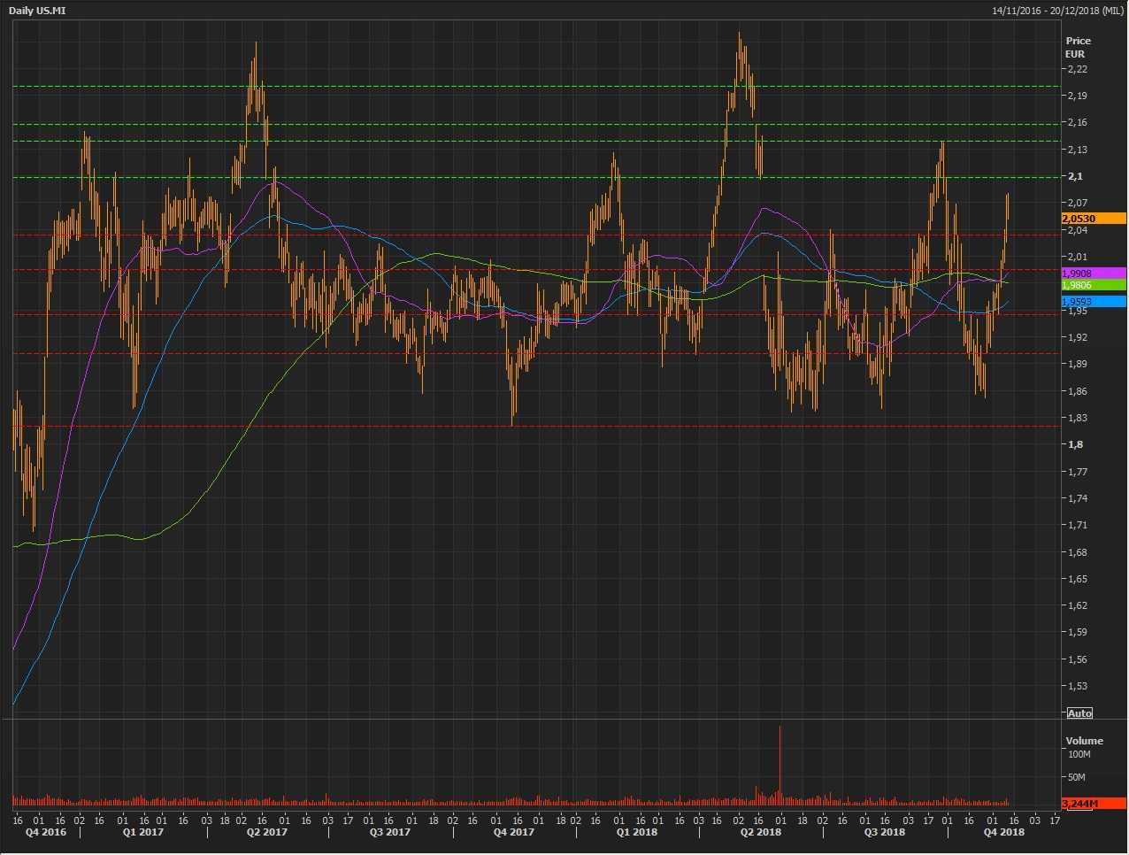Click the Volume axis header
The image size is (1129, 855).
click(1084, 741)
